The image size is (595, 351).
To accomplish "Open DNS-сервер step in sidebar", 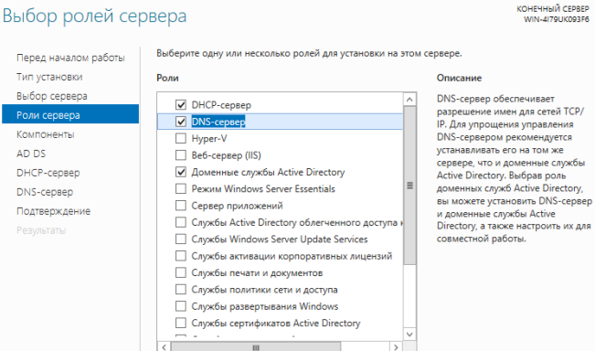I will pyautogui.click(x=45, y=192).
